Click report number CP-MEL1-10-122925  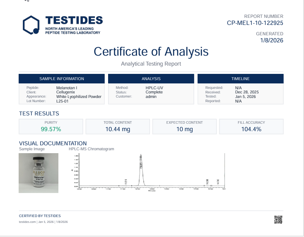[255, 23]
